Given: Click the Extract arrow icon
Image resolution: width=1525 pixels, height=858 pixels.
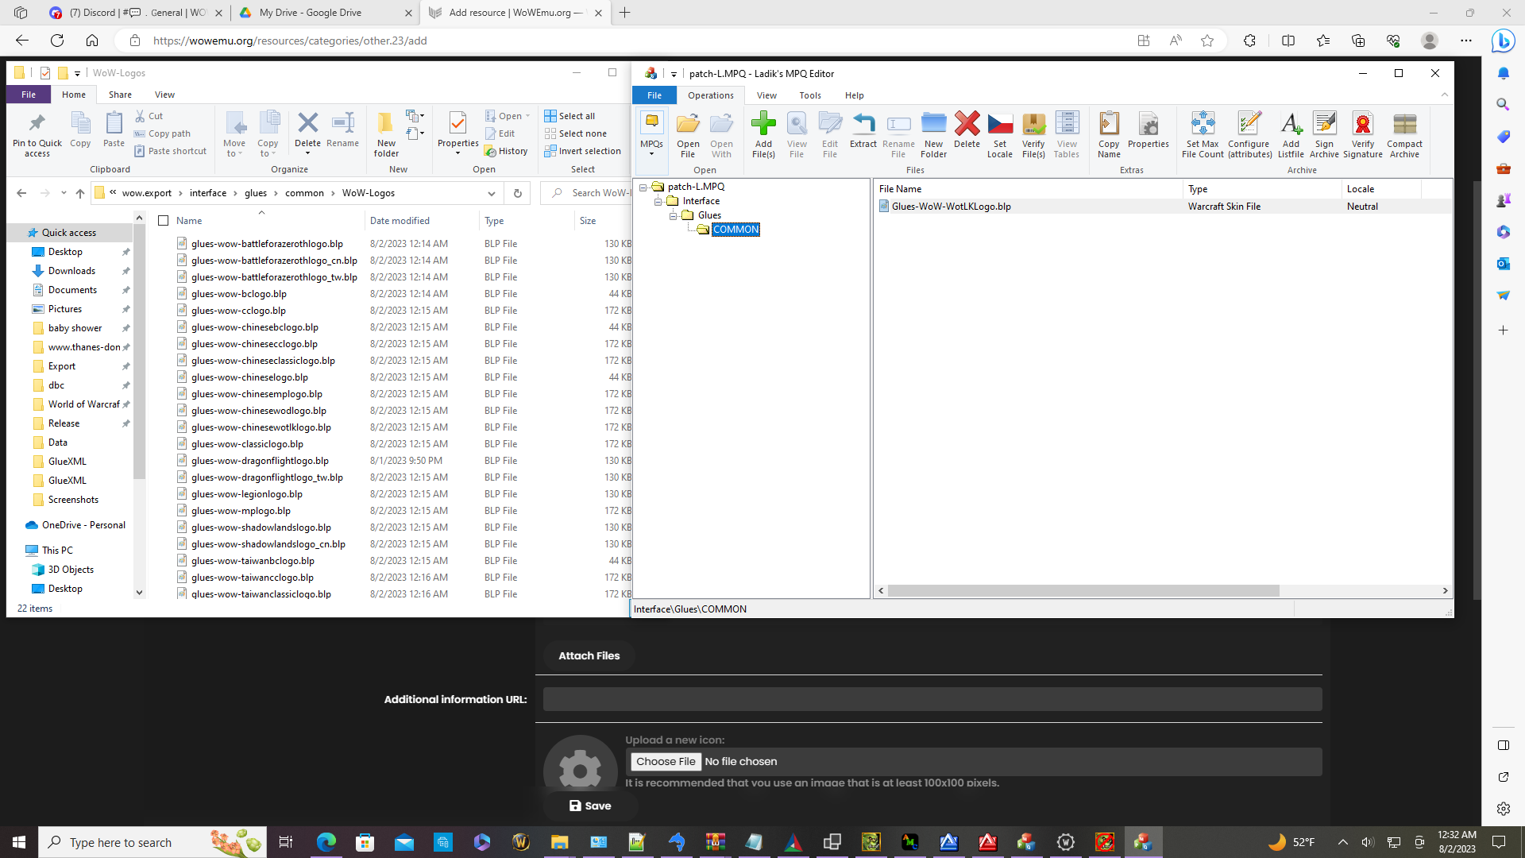Looking at the screenshot, I should coord(863,123).
